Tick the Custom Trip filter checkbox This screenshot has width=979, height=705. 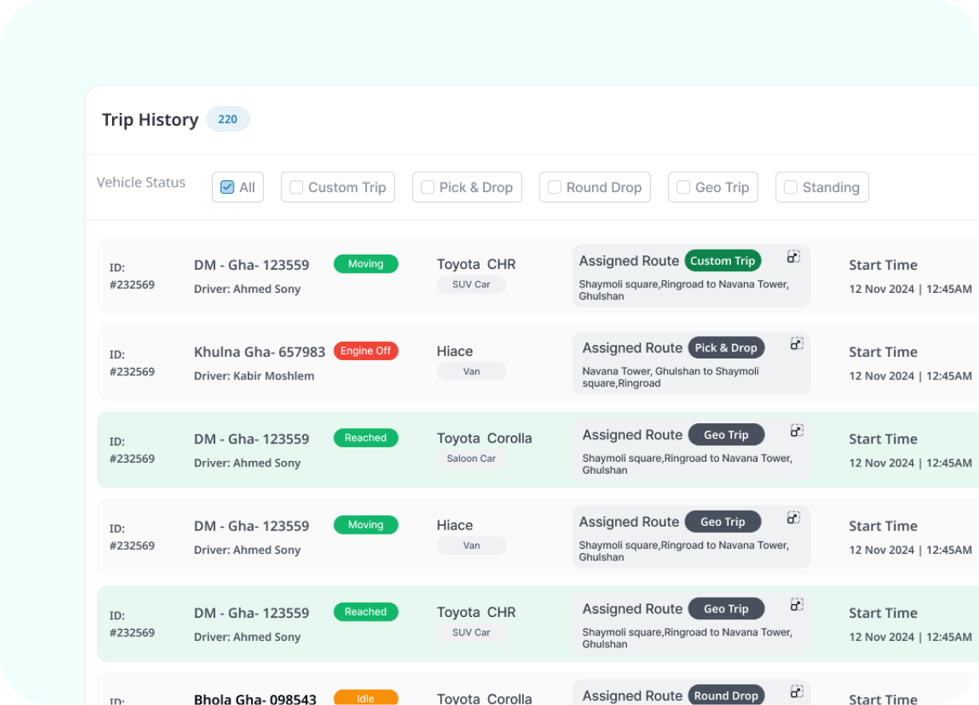point(296,187)
